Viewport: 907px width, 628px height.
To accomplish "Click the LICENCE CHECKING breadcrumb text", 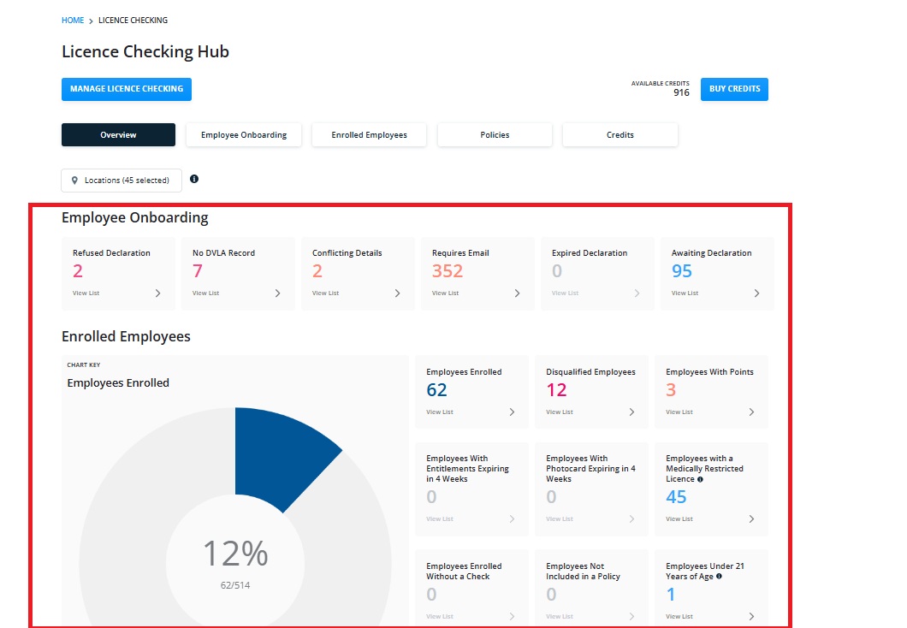I will pos(133,21).
